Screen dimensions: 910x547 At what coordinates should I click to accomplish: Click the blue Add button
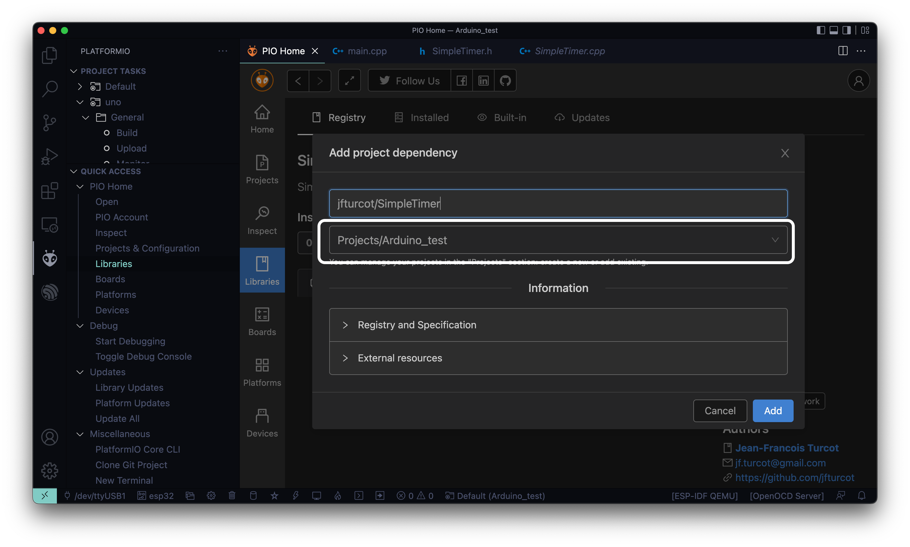[x=773, y=411]
